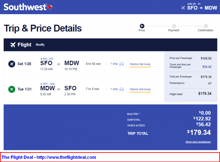Click the plane-change icon on Sat 1/28 flight
The height and width of the screenshot is (162, 220).
tap(121, 64)
